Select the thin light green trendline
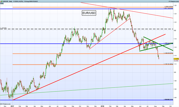 (86, 89)
